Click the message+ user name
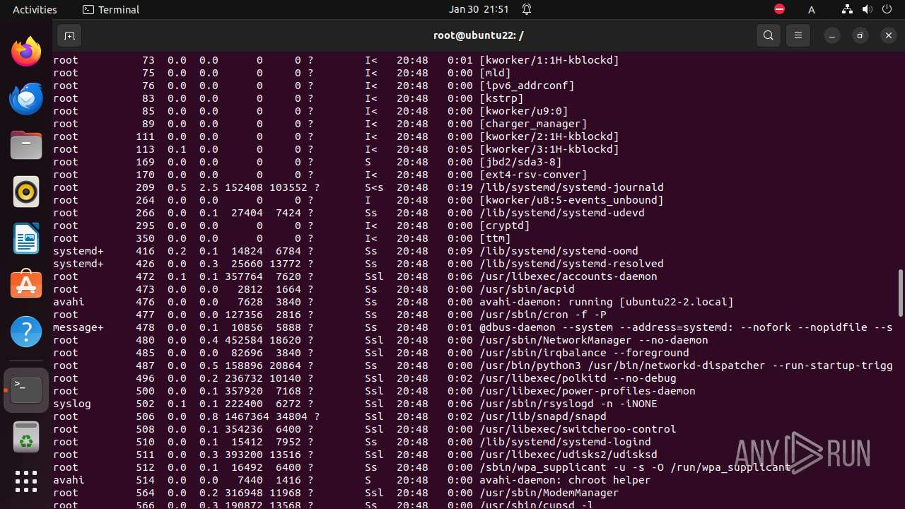The width and height of the screenshot is (905, 509). click(x=78, y=327)
